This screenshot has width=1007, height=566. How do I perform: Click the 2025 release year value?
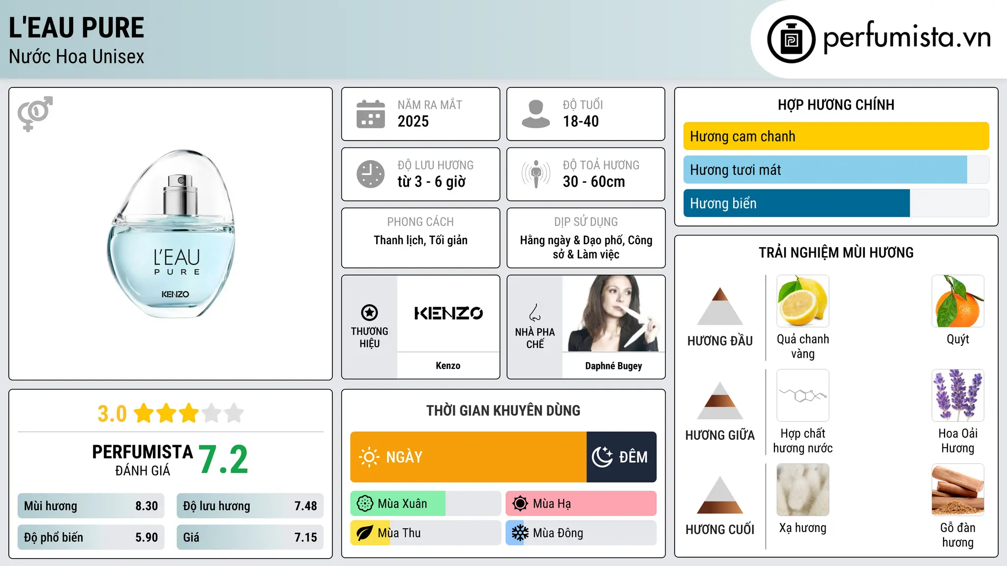pos(413,121)
